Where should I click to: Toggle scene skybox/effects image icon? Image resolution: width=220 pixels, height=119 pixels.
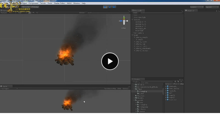(x=33, y=13)
